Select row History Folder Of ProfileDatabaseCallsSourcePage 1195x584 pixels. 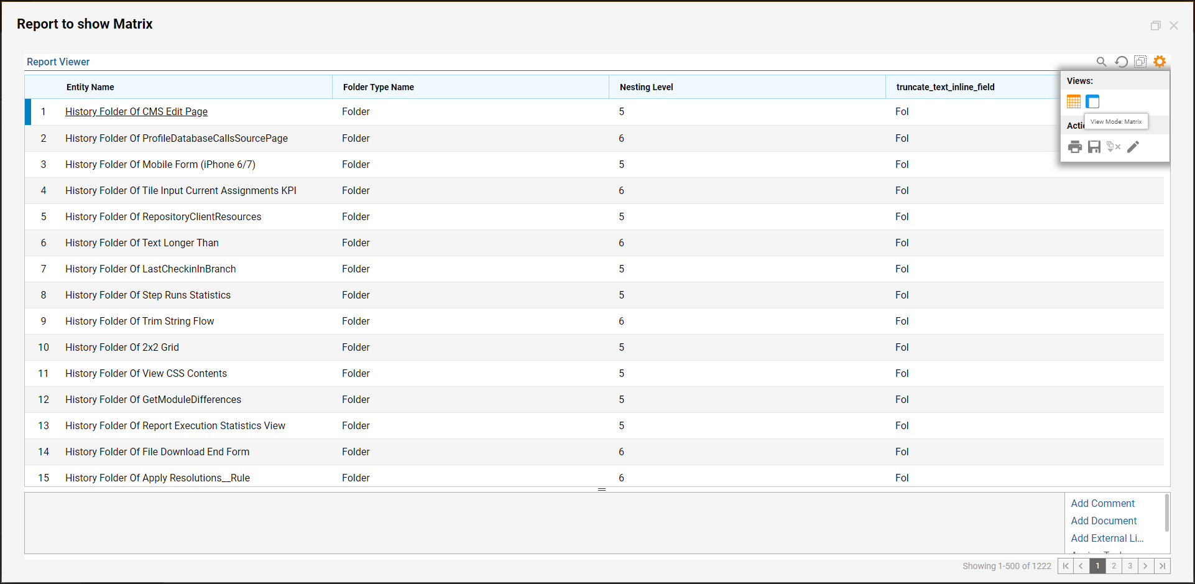(594, 138)
